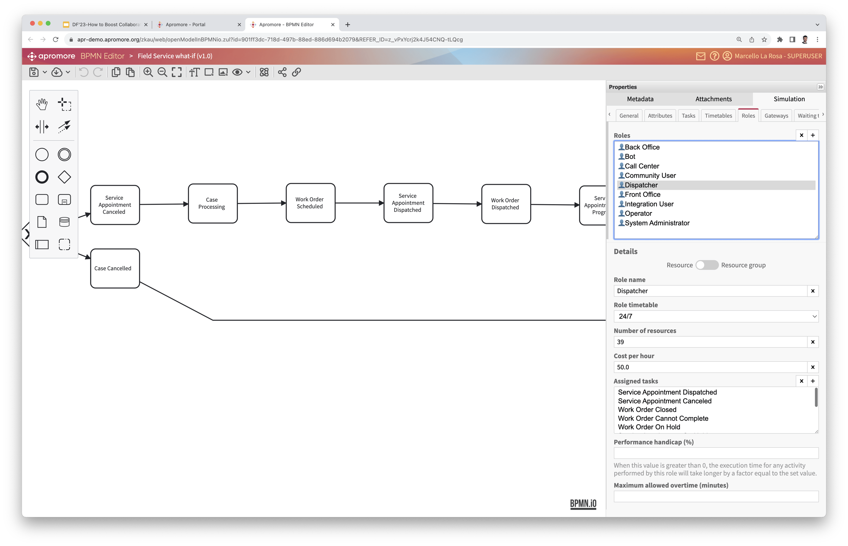Add a new role with the plus button
The height and width of the screenshot is (546, 848).
pyautogui.click(x=813, y=135)
